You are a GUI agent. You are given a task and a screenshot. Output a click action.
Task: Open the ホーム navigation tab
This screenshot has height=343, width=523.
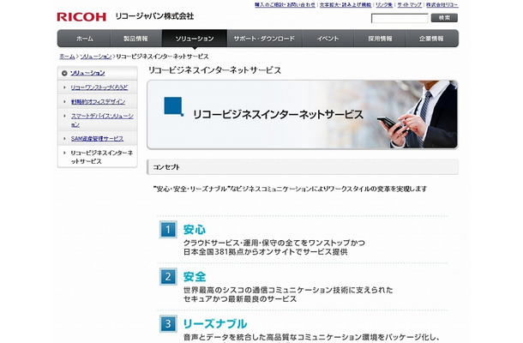coord(84,39)
